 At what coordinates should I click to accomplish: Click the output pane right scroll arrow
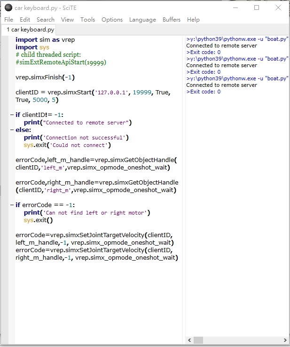tap(285, 340)
